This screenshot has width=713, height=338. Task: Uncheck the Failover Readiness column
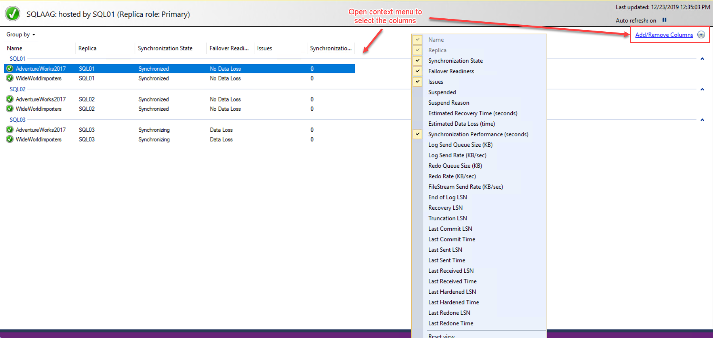[418, 71]
